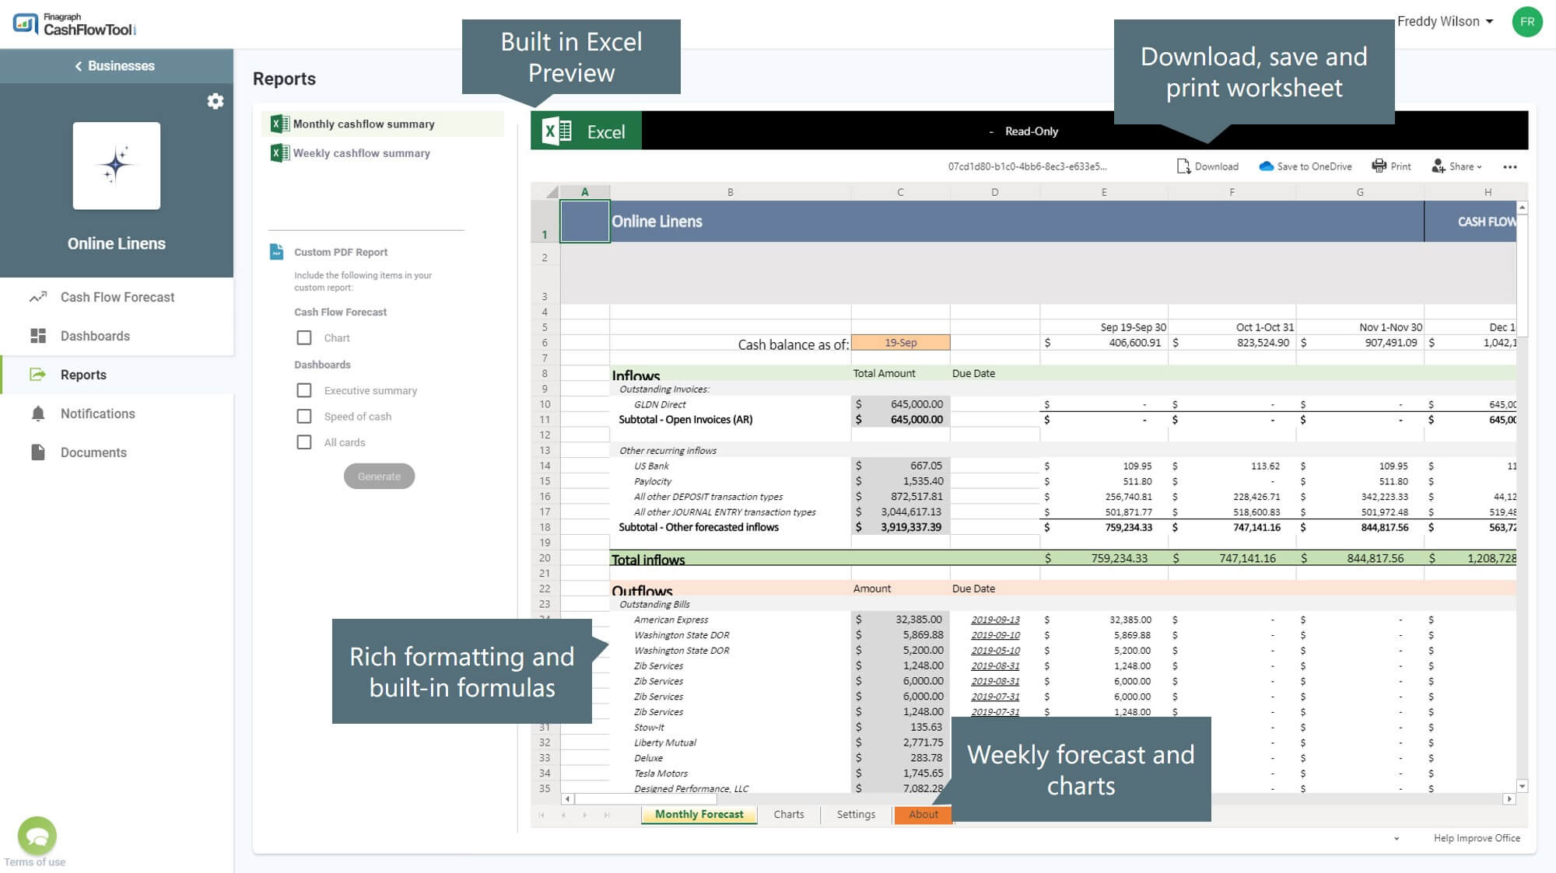Viewport: 1556px width, 873px height.
Task: Click the Custom PDF Report document icon
Action: pyautogui.click(x=276, y=252)
